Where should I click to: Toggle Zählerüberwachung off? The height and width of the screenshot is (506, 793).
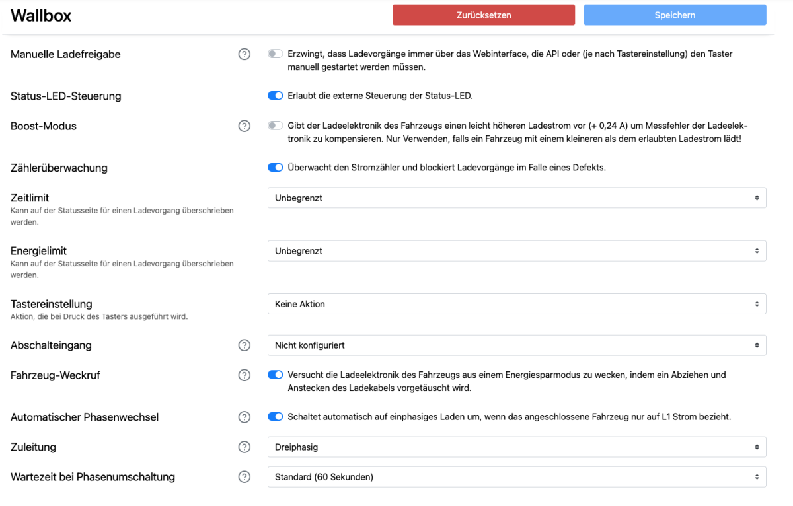275,168
